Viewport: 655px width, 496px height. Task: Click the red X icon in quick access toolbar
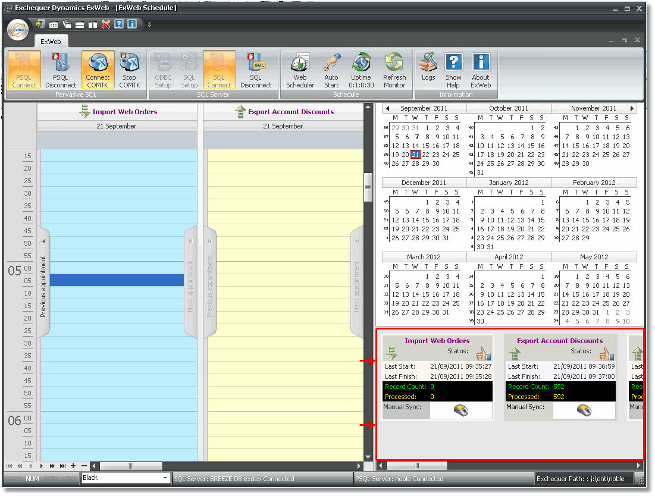[x=106, y=24]
